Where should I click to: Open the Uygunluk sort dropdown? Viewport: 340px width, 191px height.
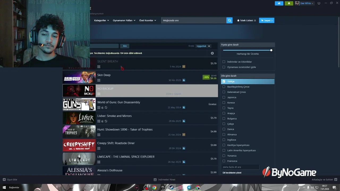(x=203, y=46)
